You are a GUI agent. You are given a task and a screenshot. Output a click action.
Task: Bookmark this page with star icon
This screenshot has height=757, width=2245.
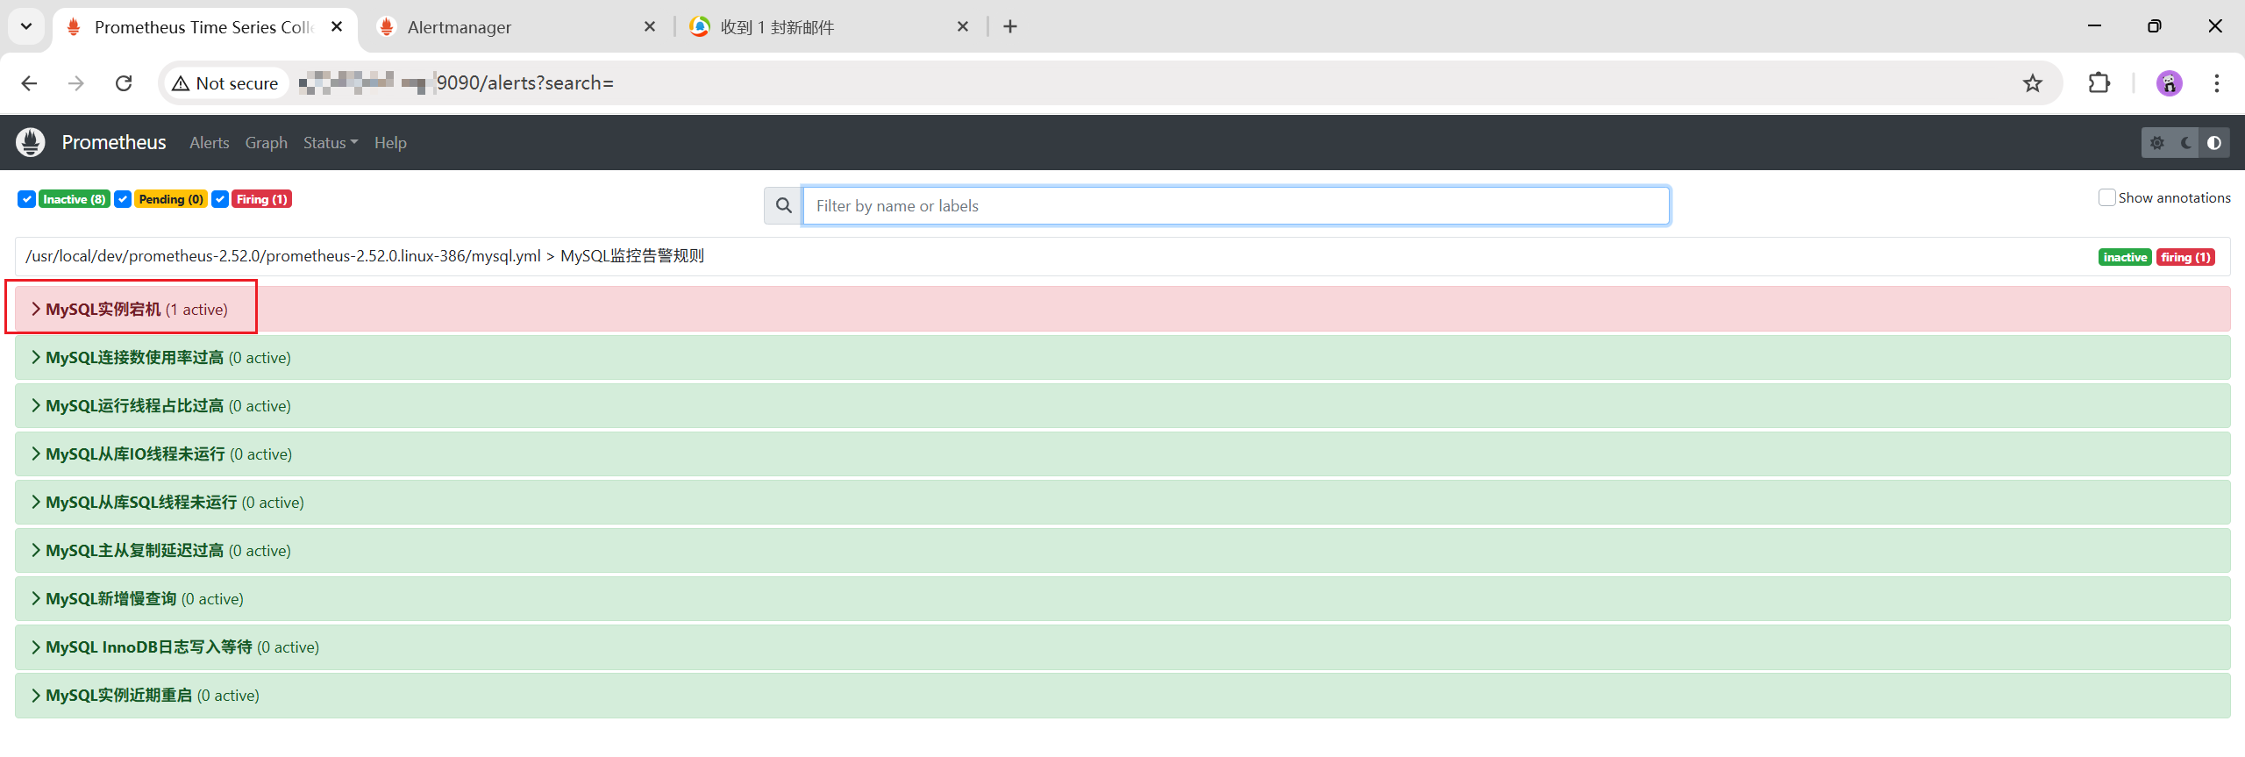pyautogui.click(x=2033, y=83)
